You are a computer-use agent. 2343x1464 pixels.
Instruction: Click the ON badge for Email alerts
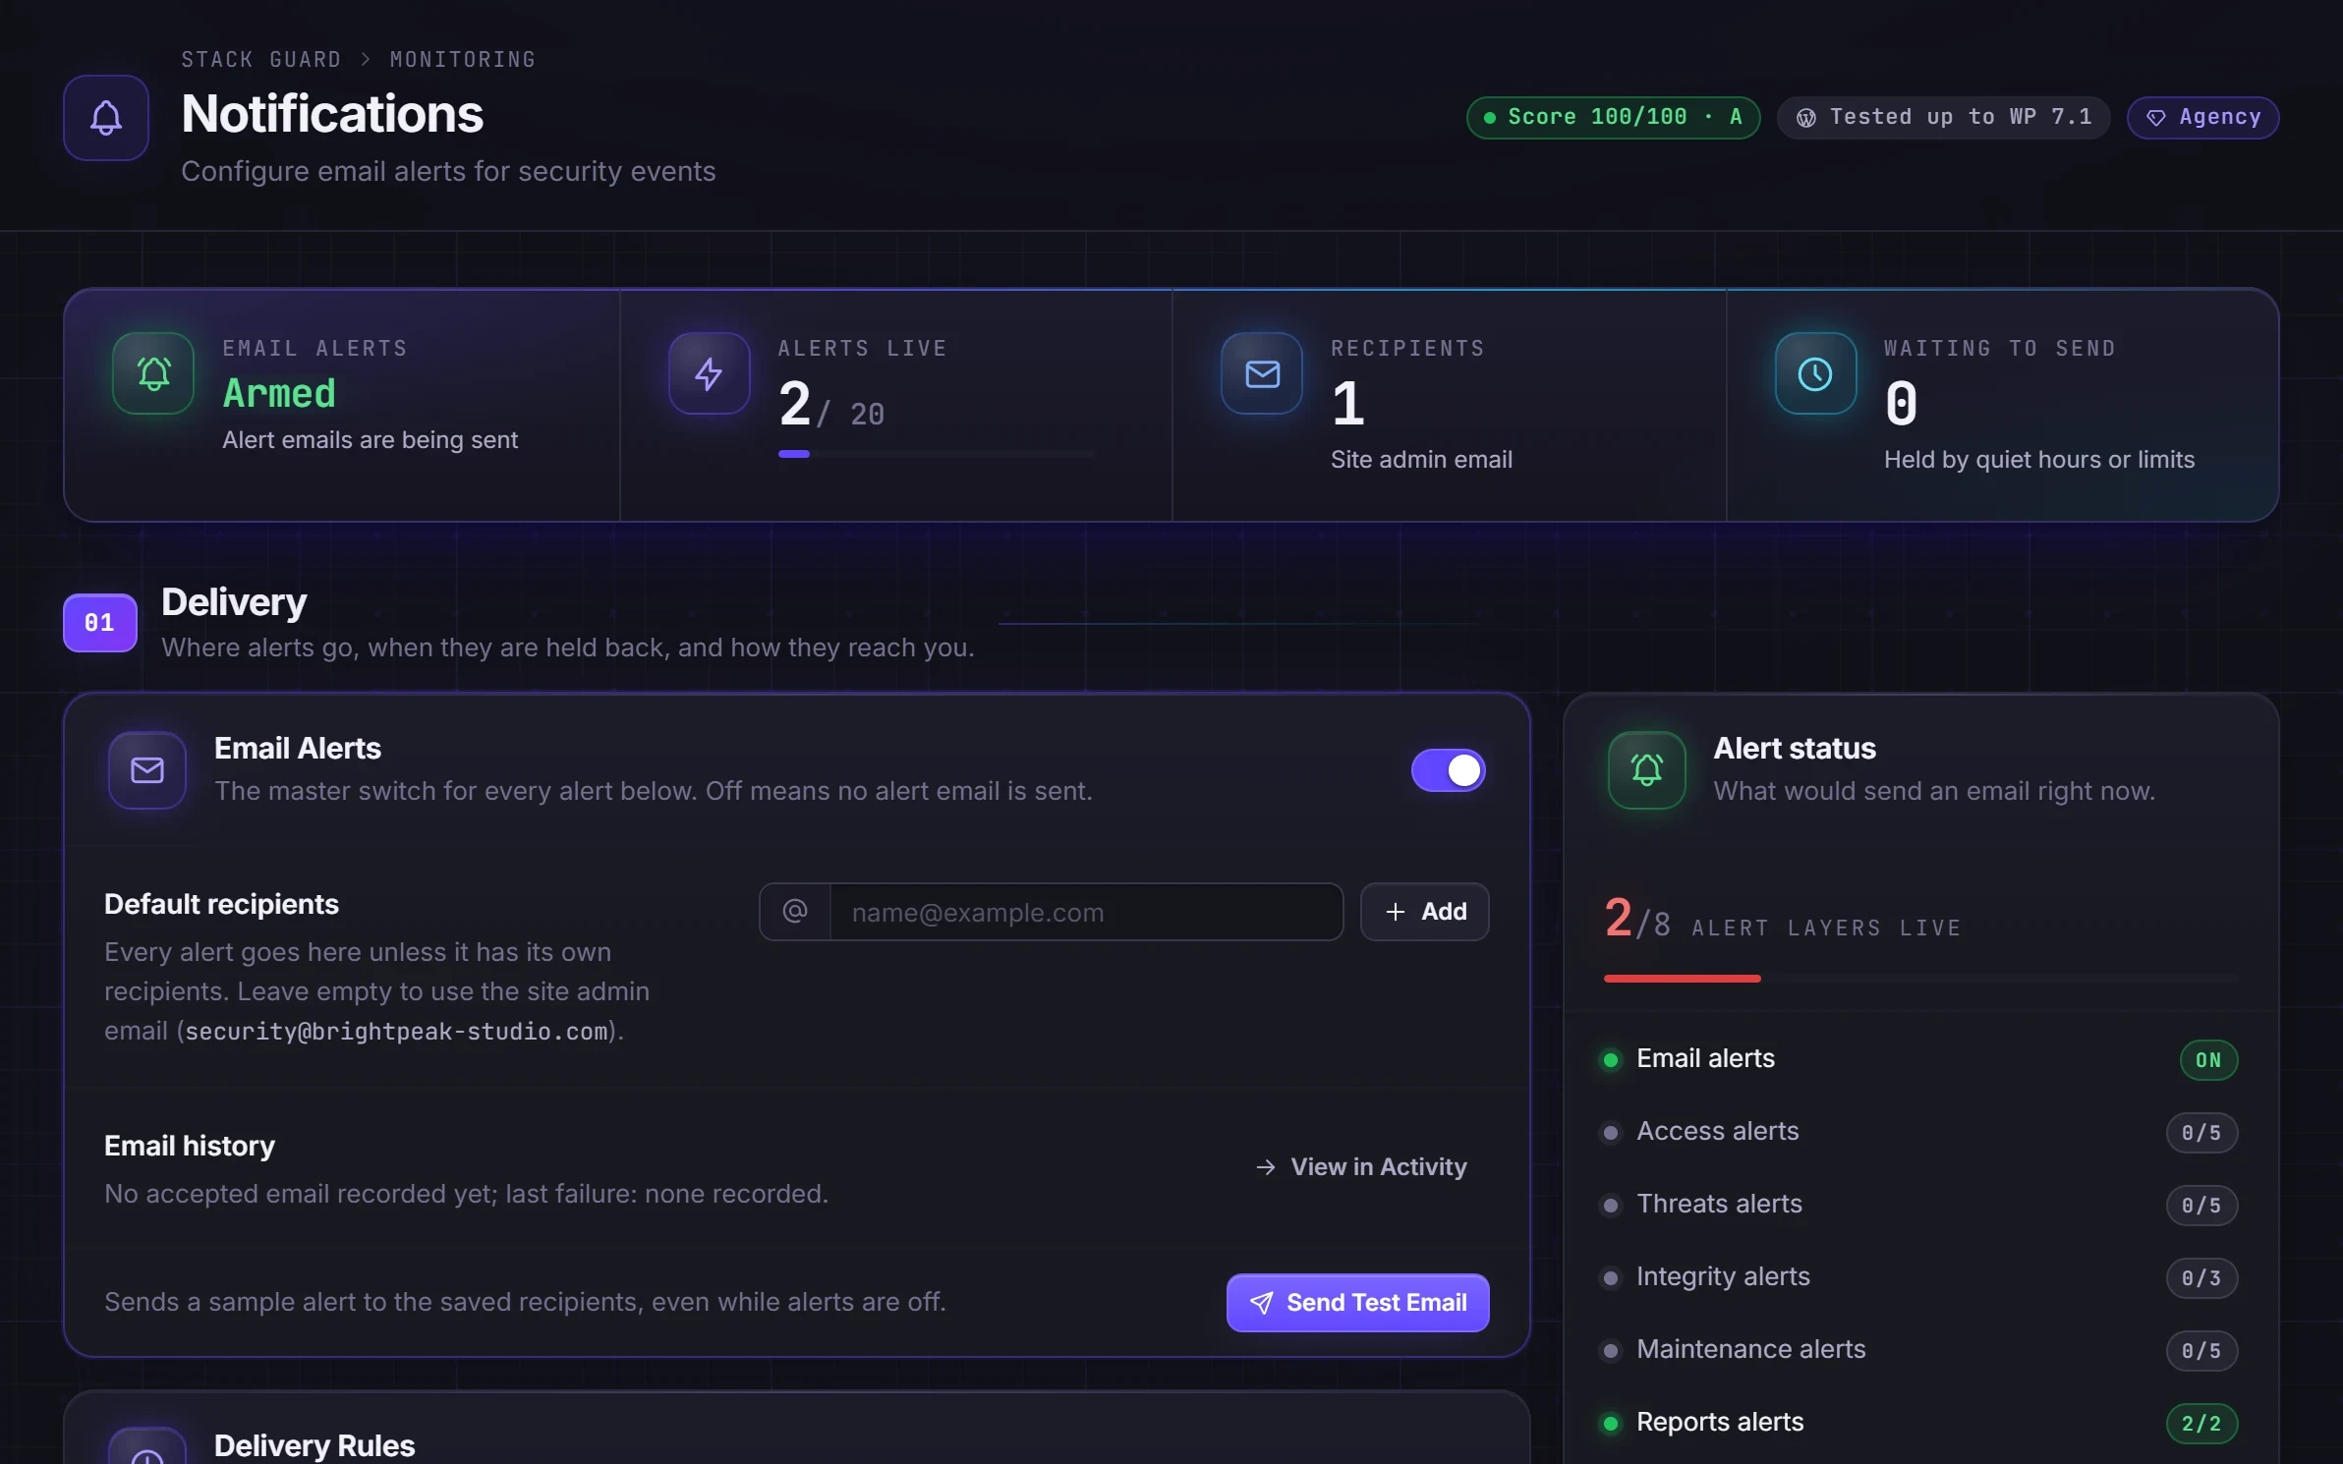click(2208, 1059)
